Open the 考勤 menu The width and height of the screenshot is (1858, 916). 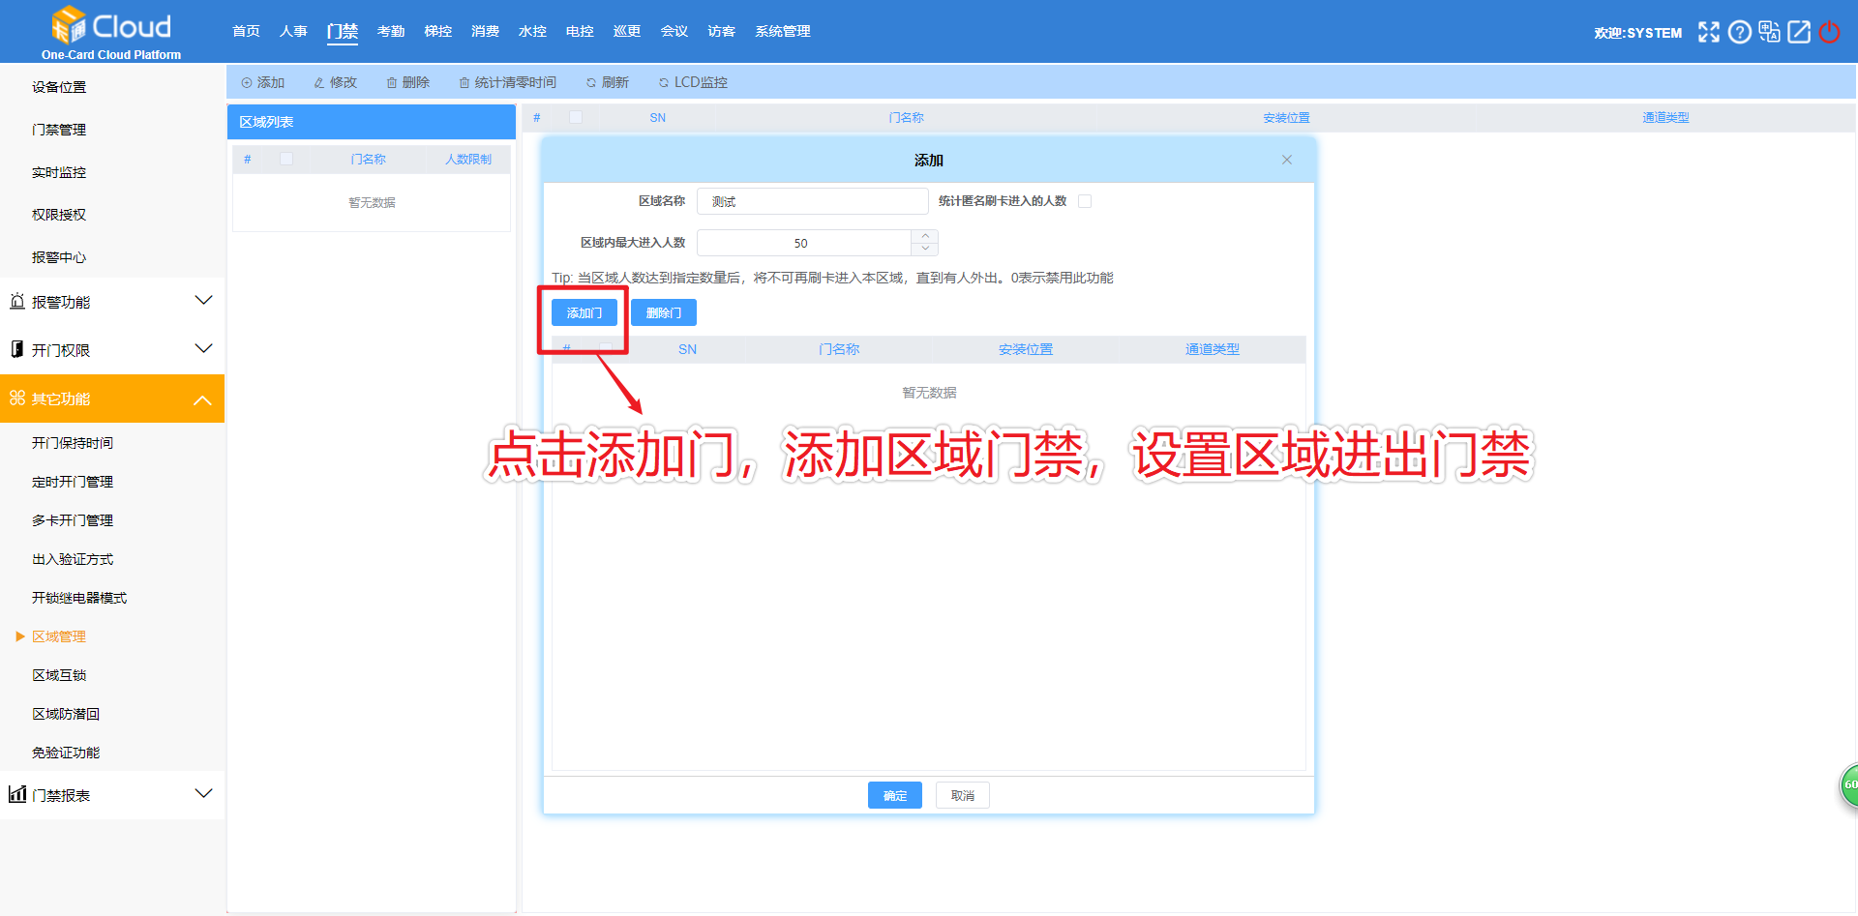coord(391,31)
